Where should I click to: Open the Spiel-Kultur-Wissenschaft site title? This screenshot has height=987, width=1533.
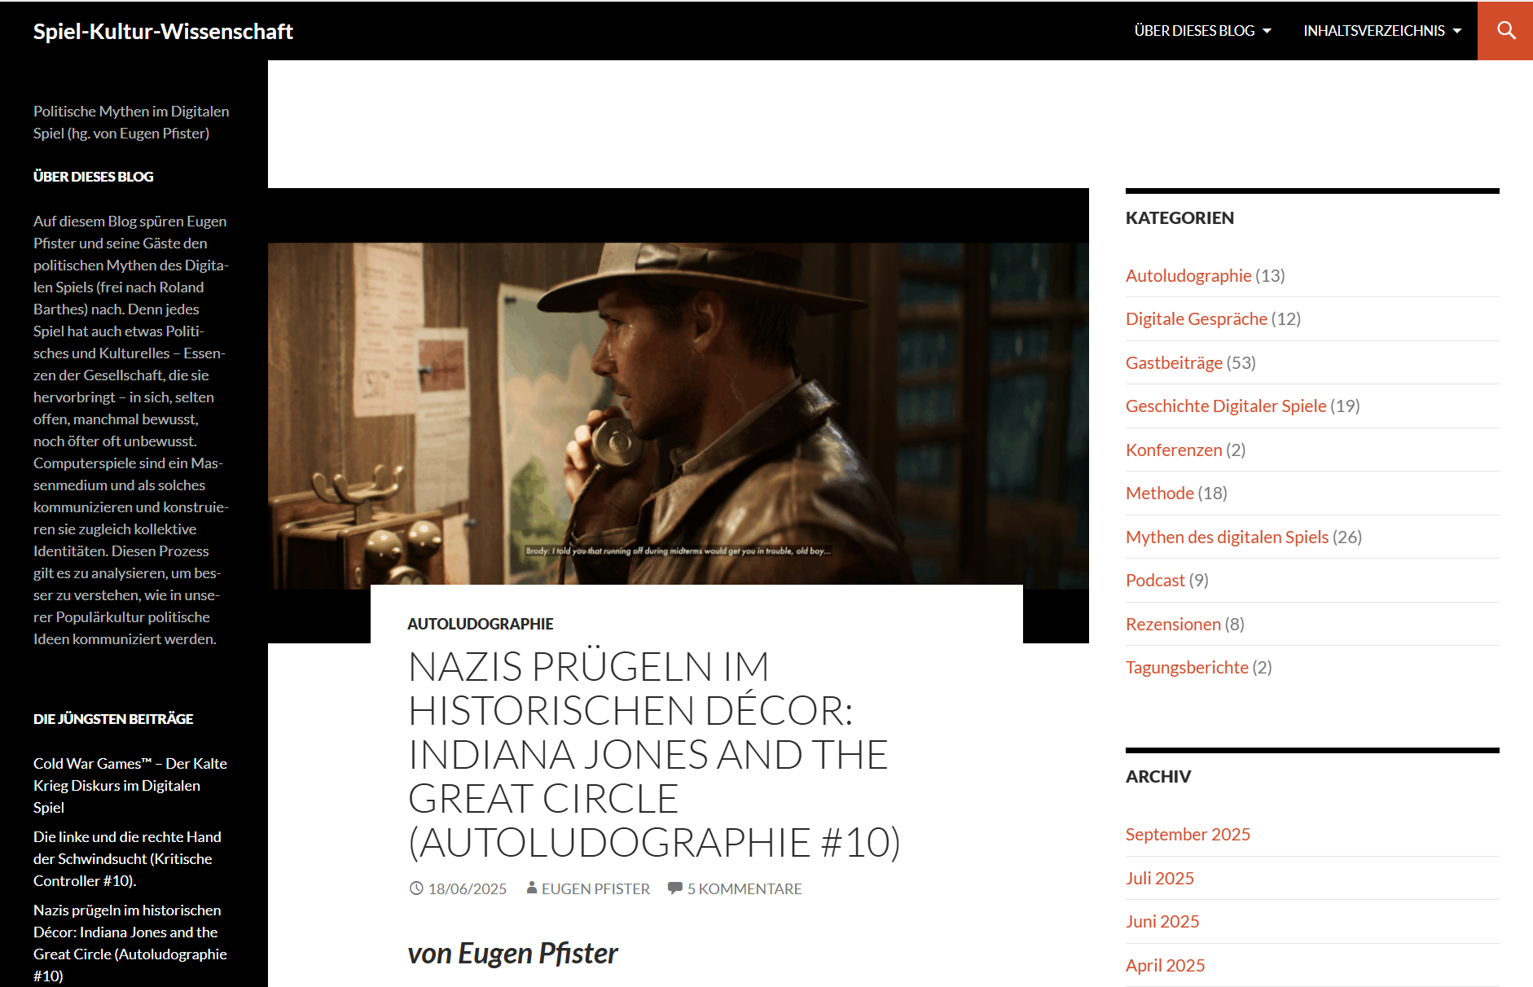[163, 31]
